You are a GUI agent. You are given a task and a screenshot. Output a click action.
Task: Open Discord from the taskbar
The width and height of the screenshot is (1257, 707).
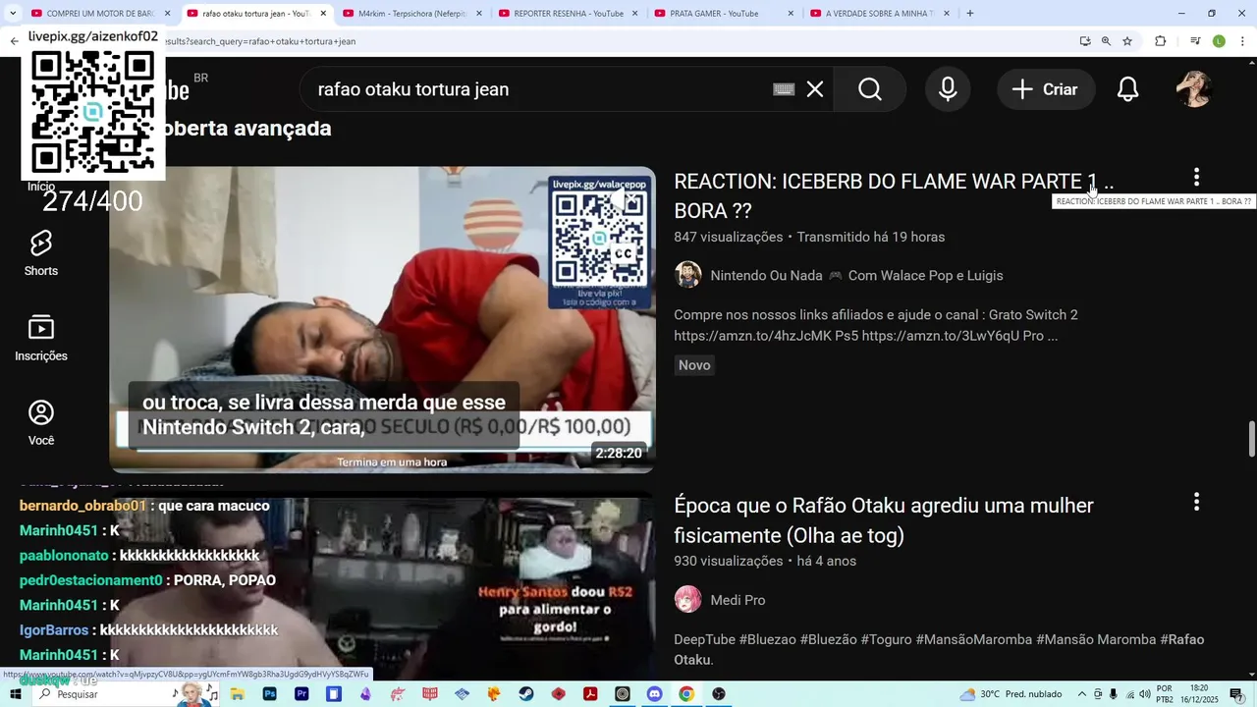(x=655, y=694)
